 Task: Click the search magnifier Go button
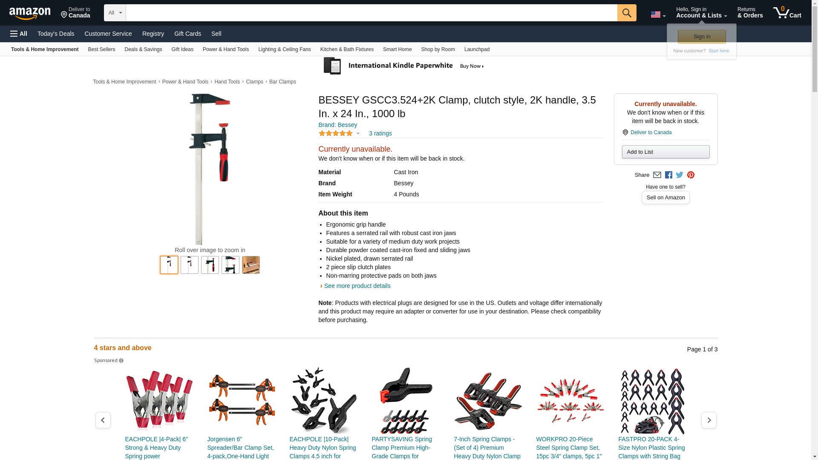[x=626, y=13]
